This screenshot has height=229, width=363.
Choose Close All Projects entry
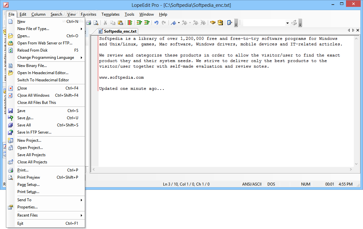point(45,162)
